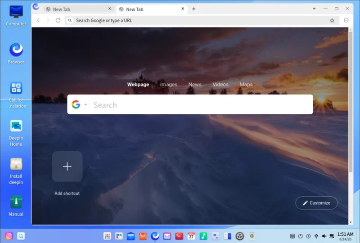Close the first New Tab
The width and height of the screenshot is (360, 243).
[x=109, y=9]
